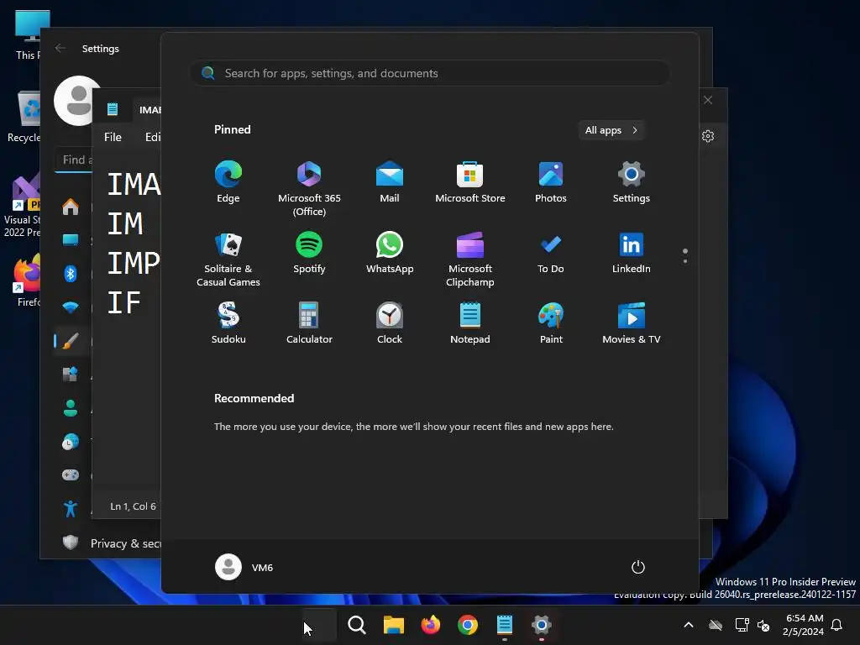Open Solitaire & Casual Games
Image resolution: width=860 pixels, height=645 pixels.
[228, 259]
